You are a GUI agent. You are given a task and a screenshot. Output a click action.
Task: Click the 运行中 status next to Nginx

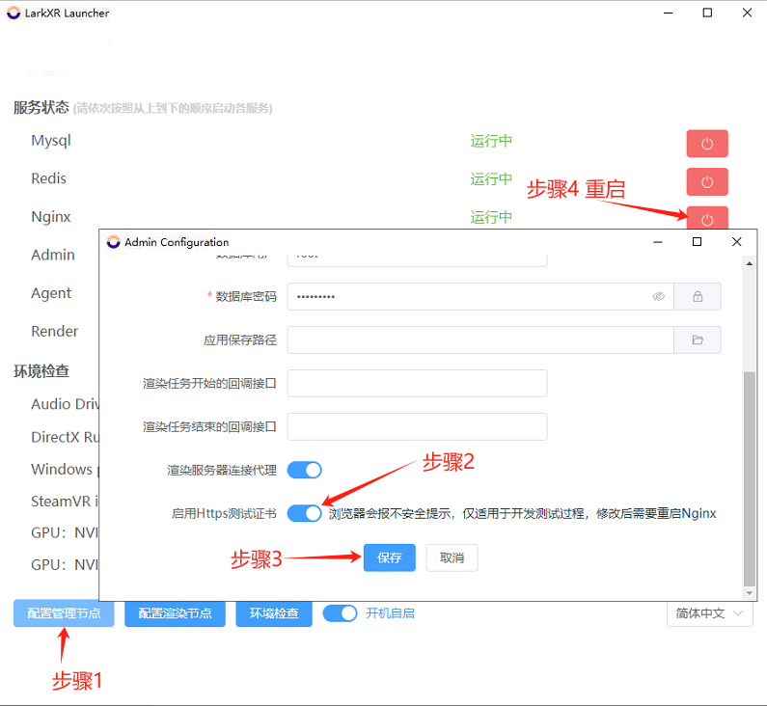tap(491, 217)
